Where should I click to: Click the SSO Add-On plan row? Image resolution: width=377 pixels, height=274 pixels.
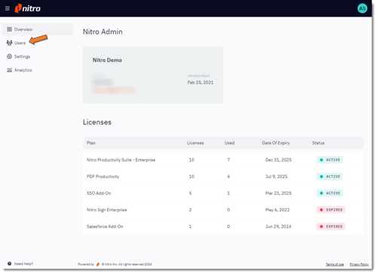point(223,193)
